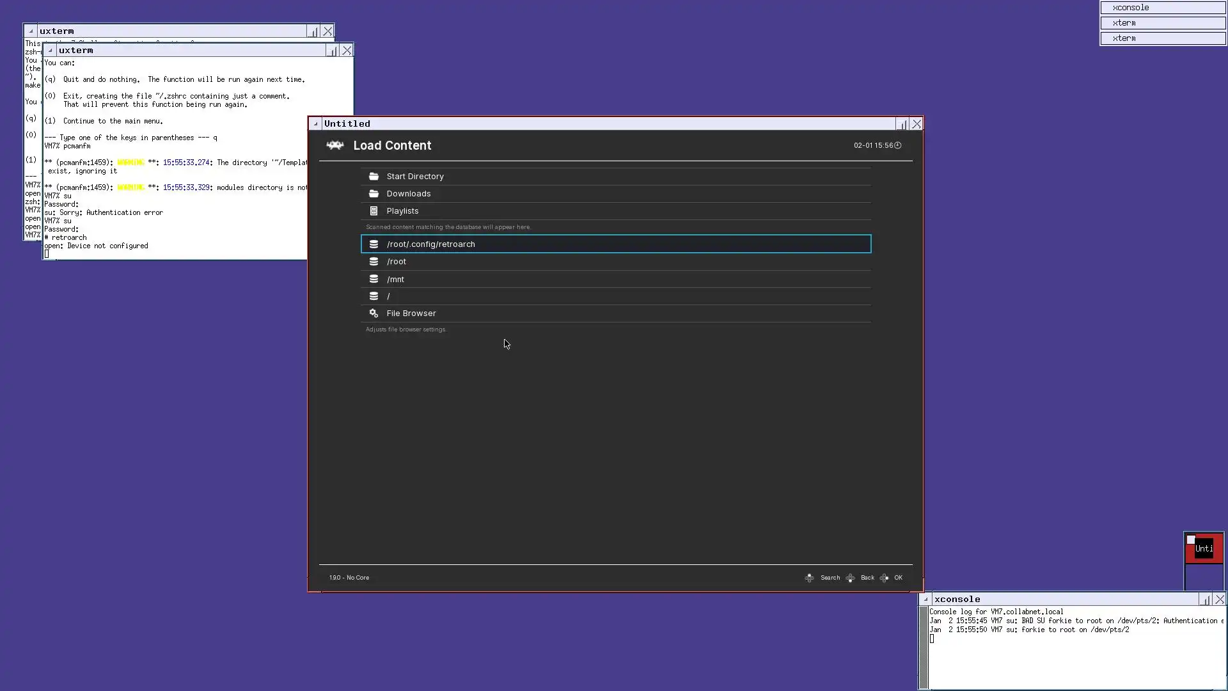Open front uxterm window menu arrow
Image resolution: width=1228 pixels, height=691 pixels.
tap(50, 51)
